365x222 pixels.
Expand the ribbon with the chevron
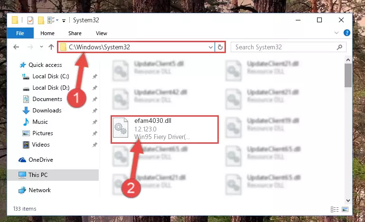coord(337,33)
